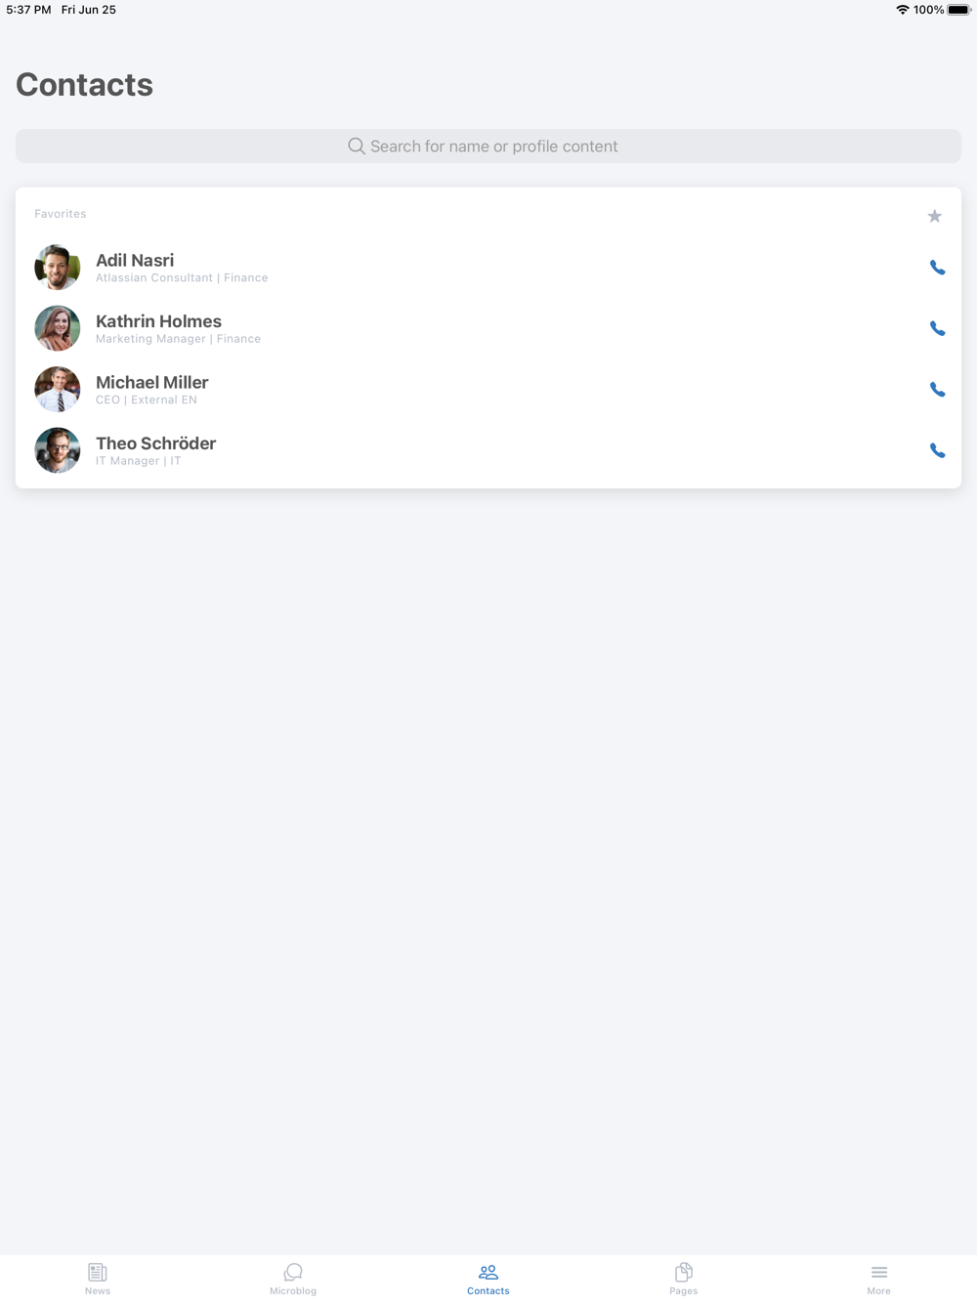Image resolution: width=977 pixels, height=1303 pixels.
Task: Call Adil Nasri via phone icon
Action: coord(937,268)
